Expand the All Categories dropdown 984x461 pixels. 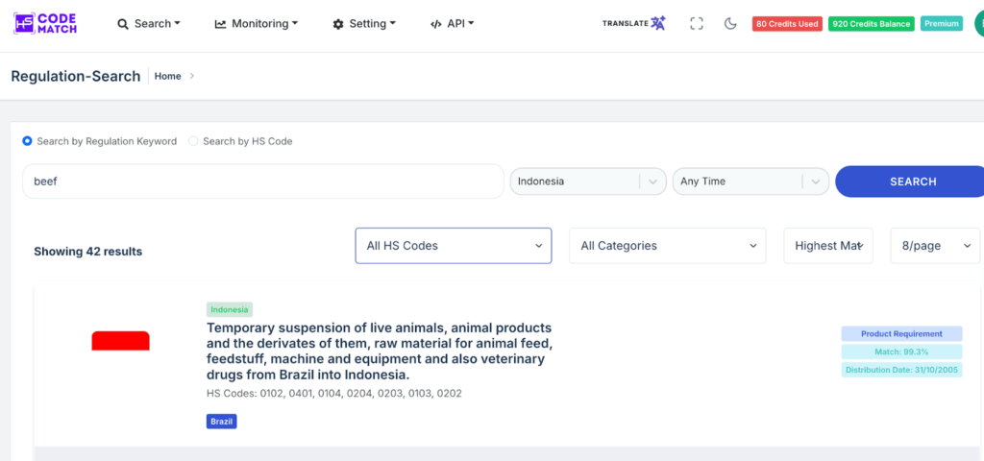(x=668, y=246)
